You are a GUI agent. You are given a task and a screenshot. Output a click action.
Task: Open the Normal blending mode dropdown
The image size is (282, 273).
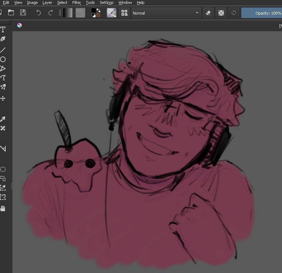166,13
